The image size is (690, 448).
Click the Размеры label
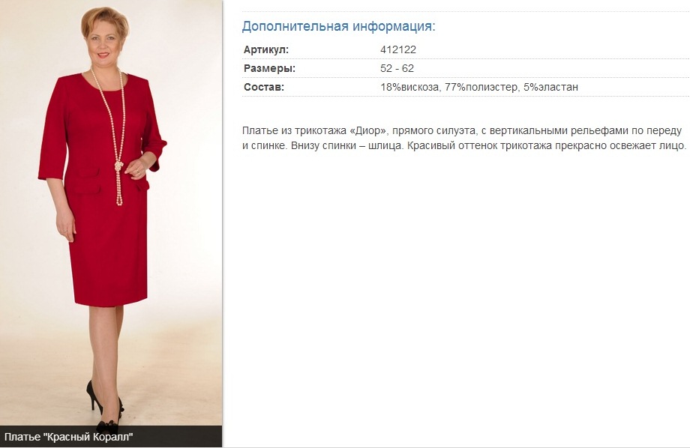pos(270,69)
